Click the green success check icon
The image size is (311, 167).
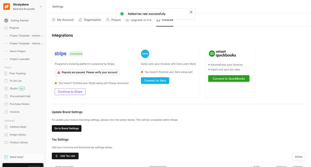122,14
